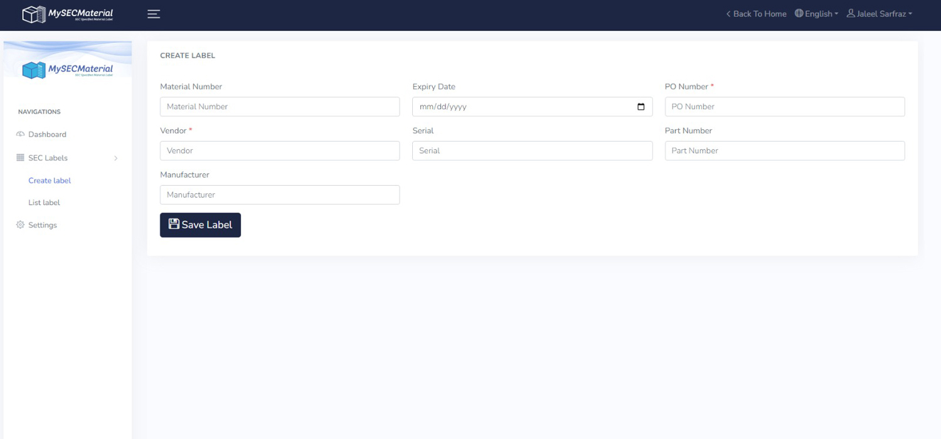Click the hamburger menu toggle icon

click(x=154, y=14)
